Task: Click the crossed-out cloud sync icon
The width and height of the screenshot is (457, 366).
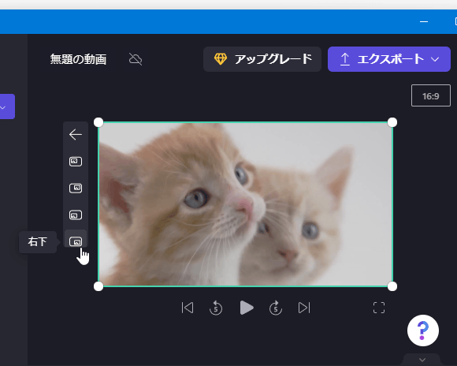Action: click(136, 59)
